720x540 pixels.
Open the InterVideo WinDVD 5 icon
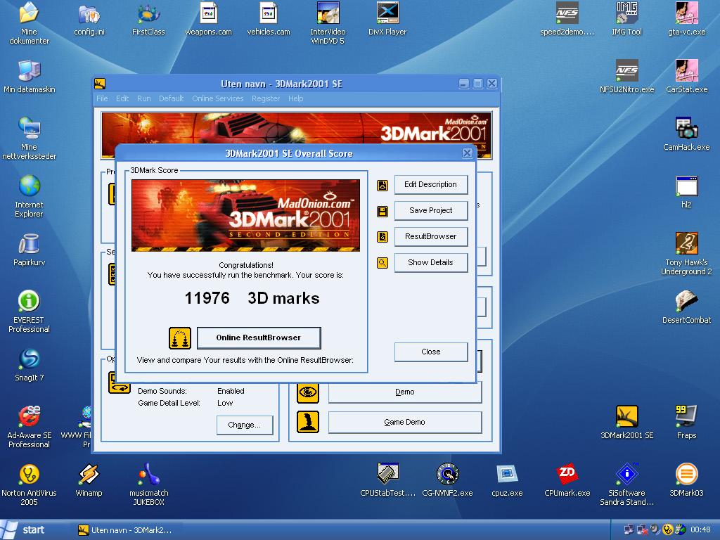pyautogui.click(x=328, y=23)
